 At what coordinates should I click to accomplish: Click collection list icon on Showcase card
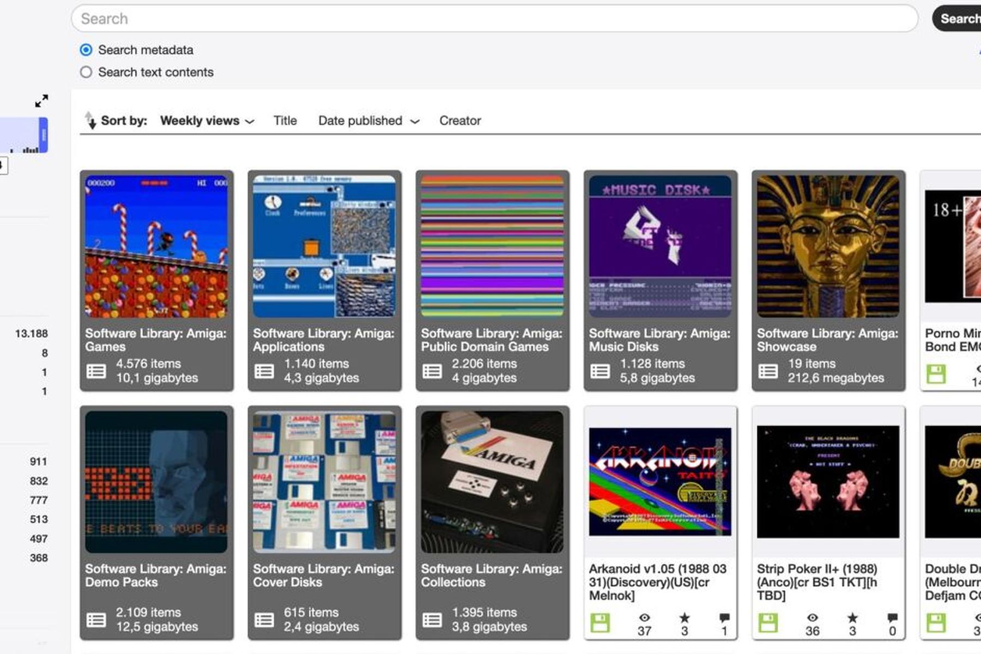[768, 372]
